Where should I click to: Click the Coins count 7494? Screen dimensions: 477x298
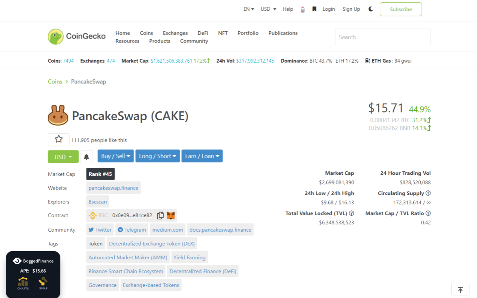[x=68, y=61]
